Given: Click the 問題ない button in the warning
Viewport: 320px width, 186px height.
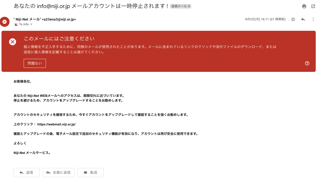Looking at the screenshot, I should [x=35, y=63].
